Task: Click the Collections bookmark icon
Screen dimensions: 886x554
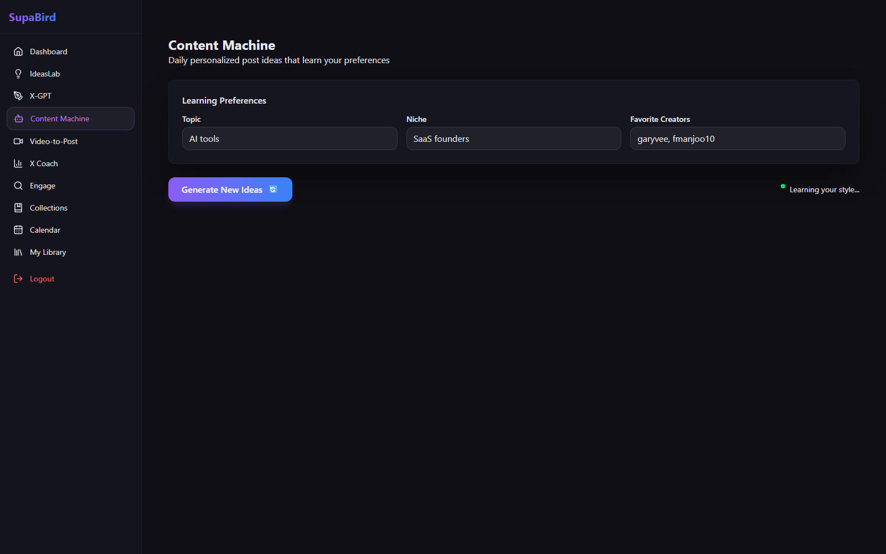Action: coord(18,208)
